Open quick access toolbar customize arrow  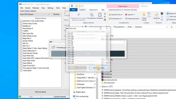(x=82, y=6)
